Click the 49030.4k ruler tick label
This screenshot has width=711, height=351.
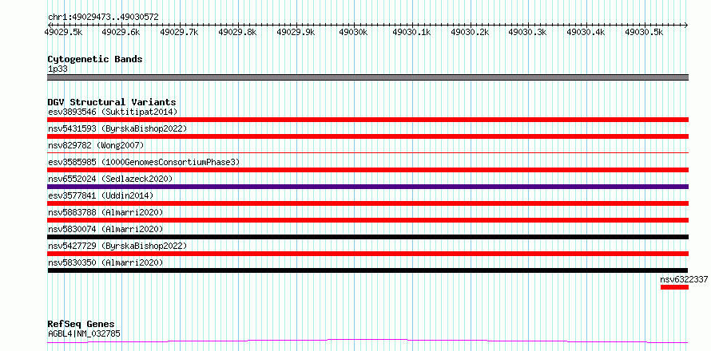[x=586, y=32]
